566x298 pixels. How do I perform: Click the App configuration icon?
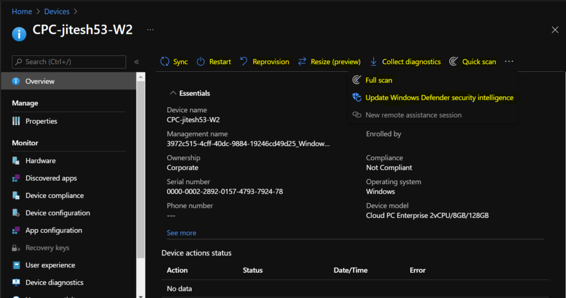tap(16, 230)
